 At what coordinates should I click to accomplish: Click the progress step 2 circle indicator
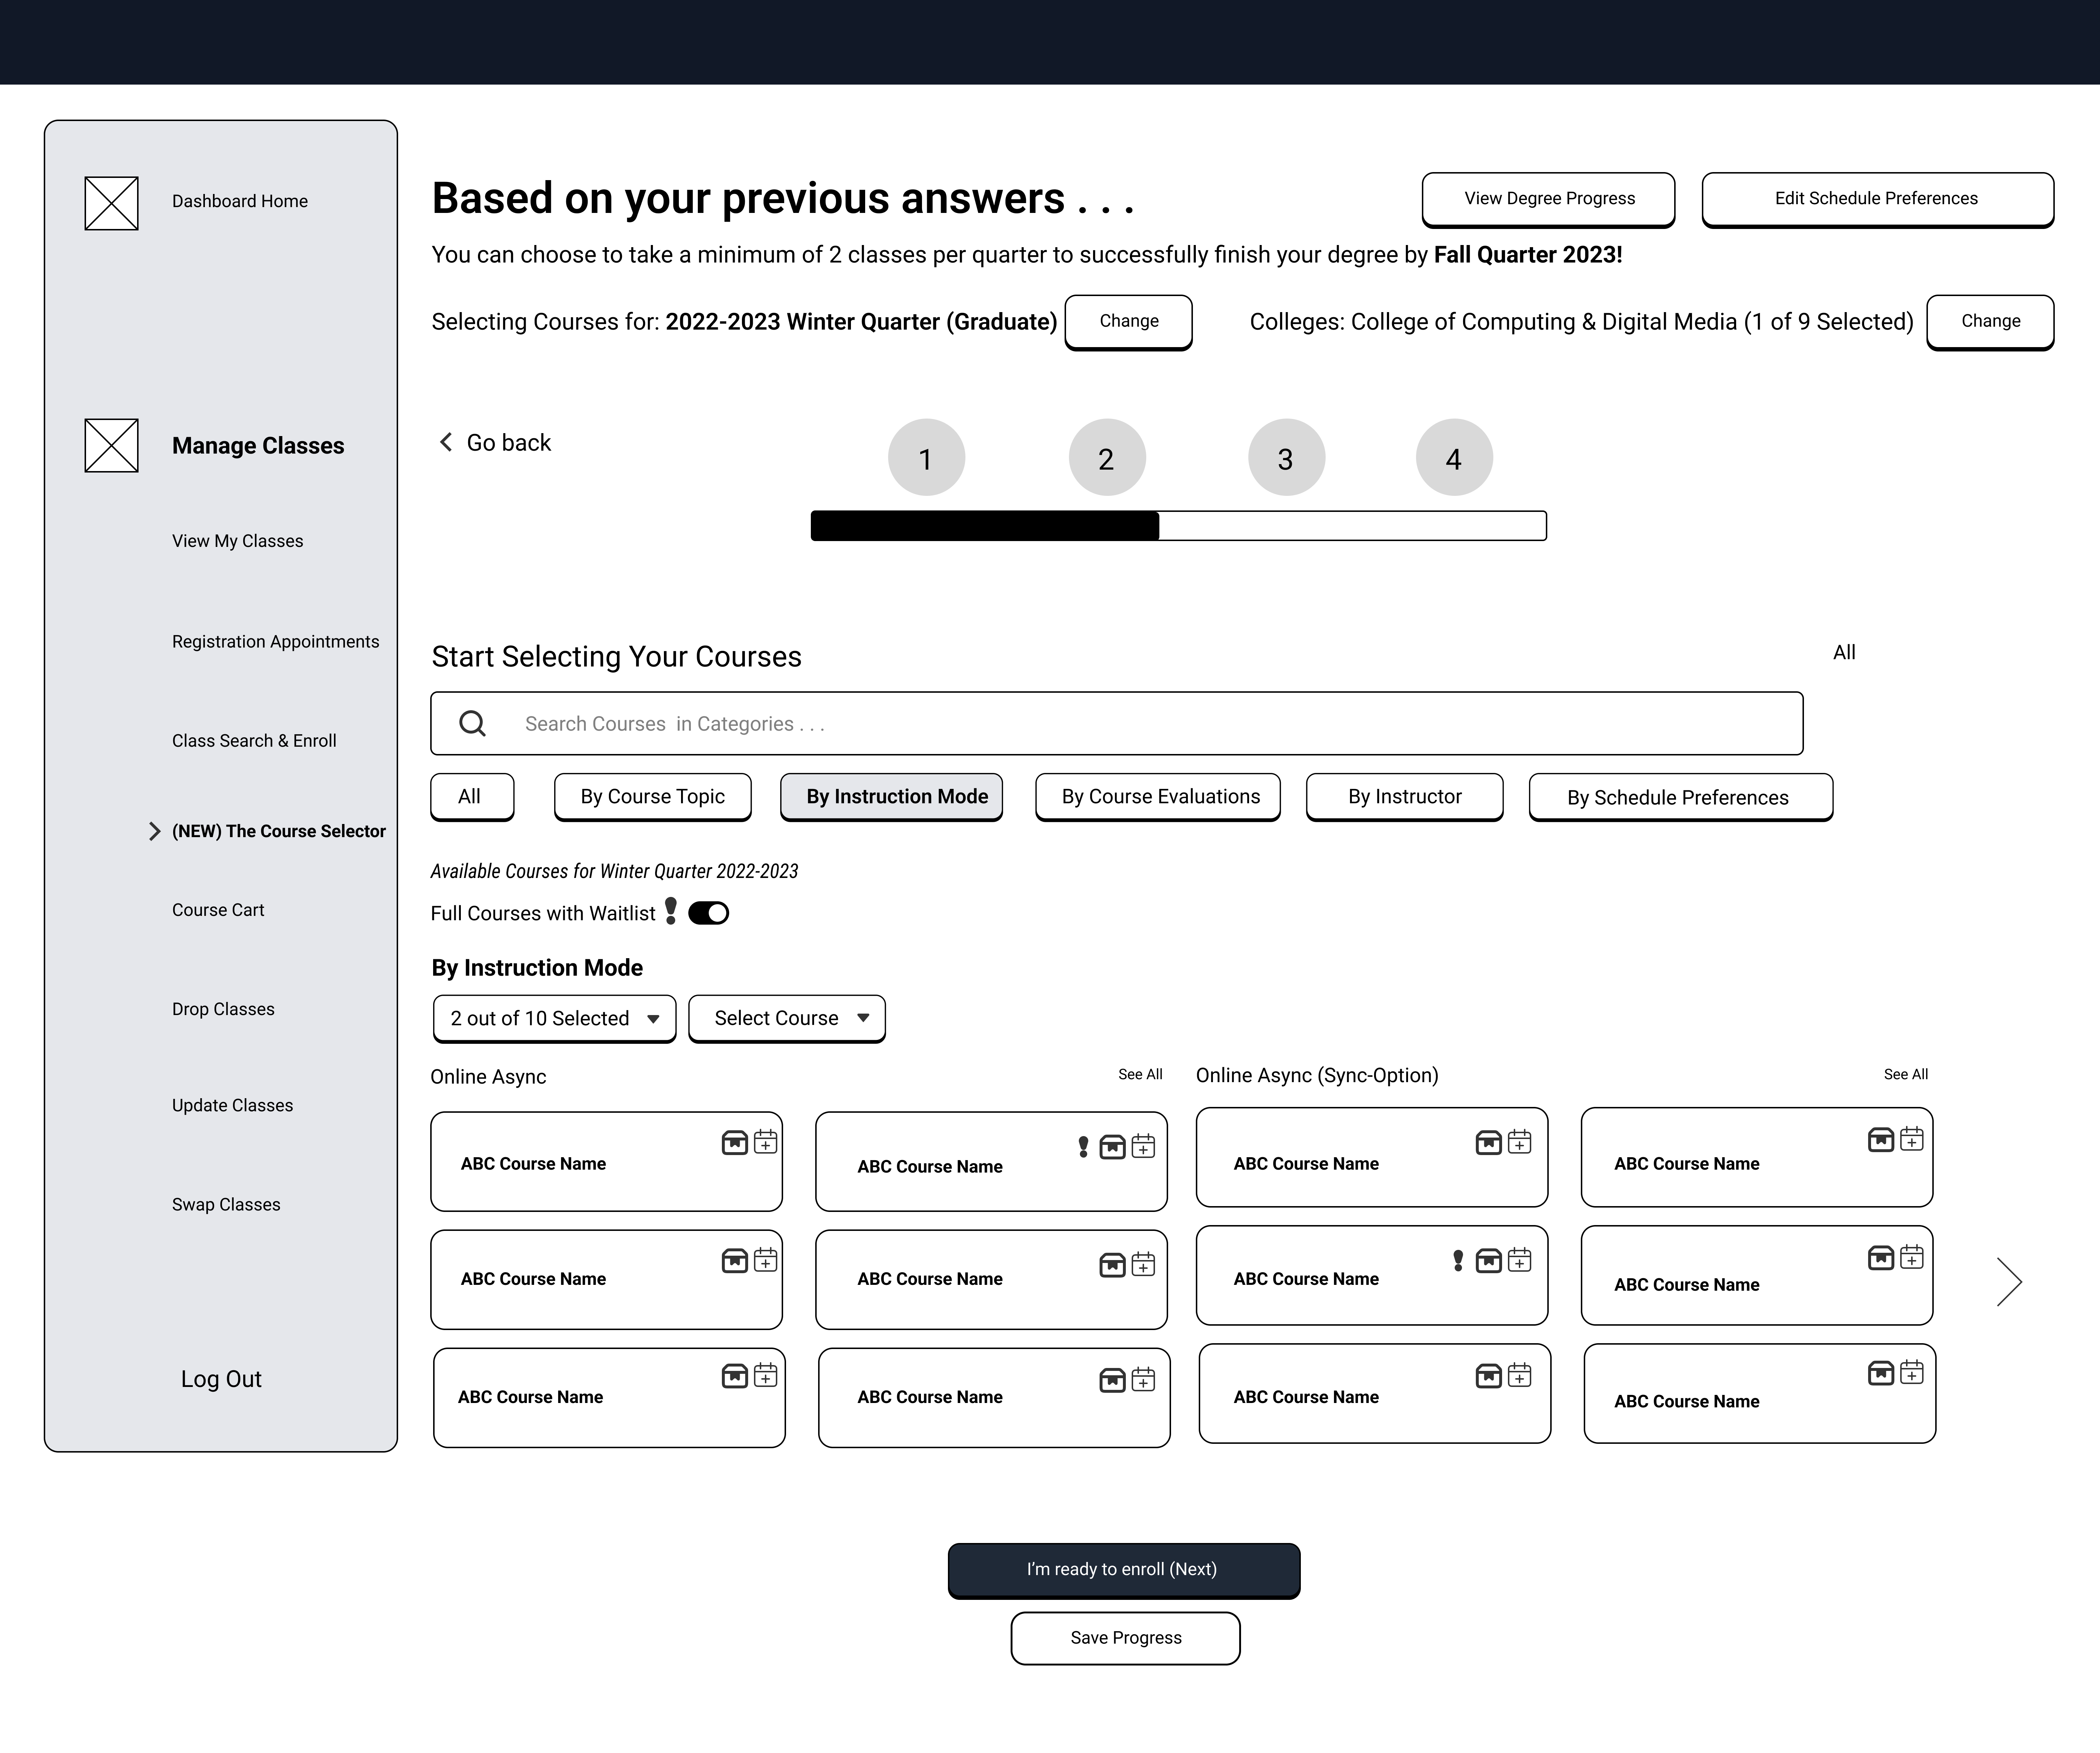coord(1106,457)
